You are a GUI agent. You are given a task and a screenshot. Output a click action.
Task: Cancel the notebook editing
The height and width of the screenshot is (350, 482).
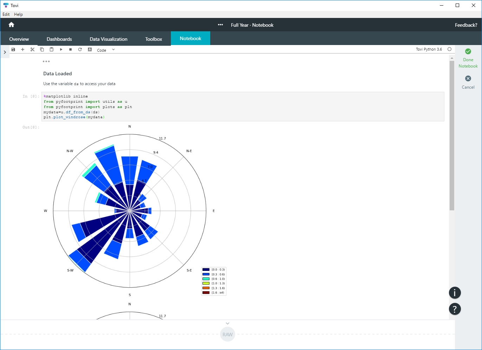point(468,82)
